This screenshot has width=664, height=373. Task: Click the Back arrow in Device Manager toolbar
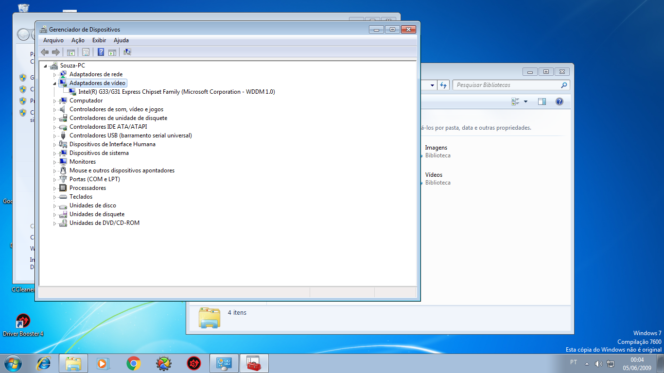tap(45, 52)
